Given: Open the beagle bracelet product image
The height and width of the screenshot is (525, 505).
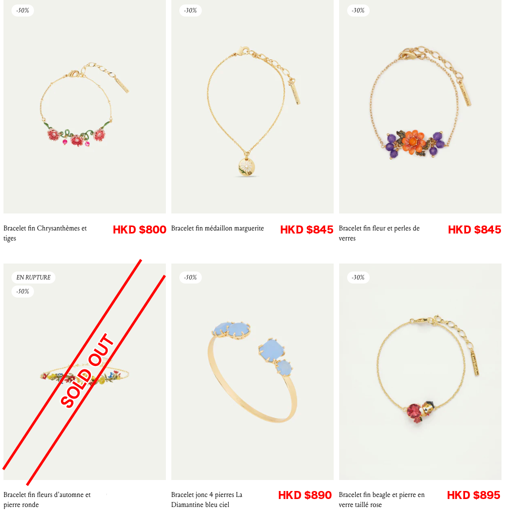Looking at the screenshot, I should (420, 371).
